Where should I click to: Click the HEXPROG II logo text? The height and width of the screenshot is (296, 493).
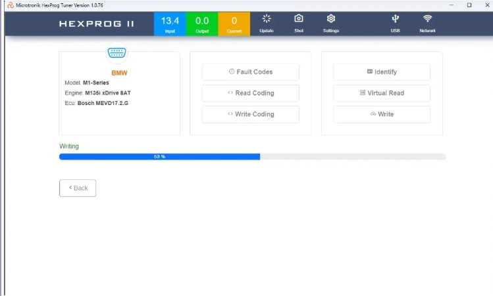tap(96, 24)
